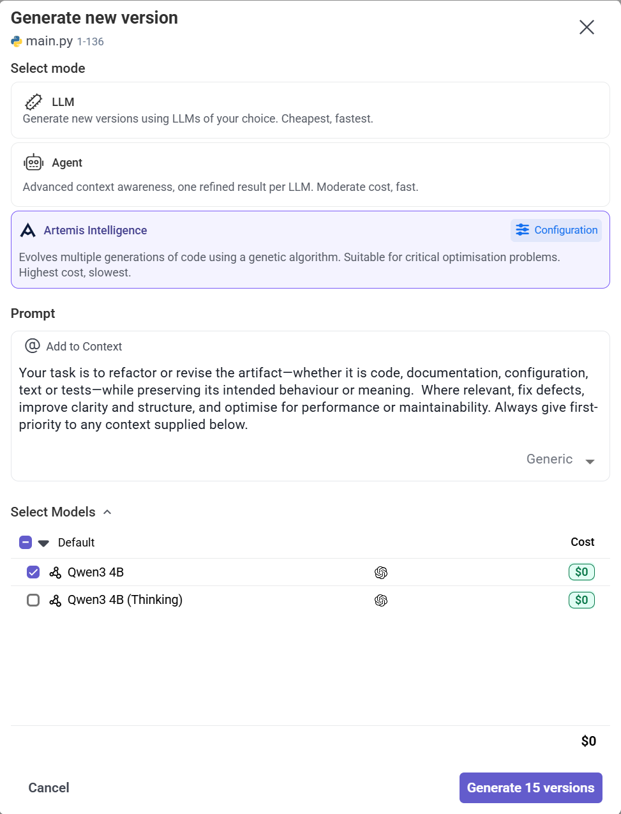The width and height of the screenshot is (621, 814).
Task: Collapse the Select Models section
Action: click(x=107, y=512)
